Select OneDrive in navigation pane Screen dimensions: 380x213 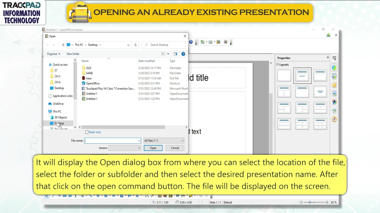point(56,104)
